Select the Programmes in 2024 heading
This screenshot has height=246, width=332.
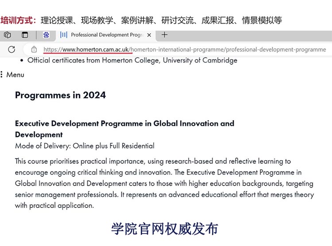click(x=60, y=95)
